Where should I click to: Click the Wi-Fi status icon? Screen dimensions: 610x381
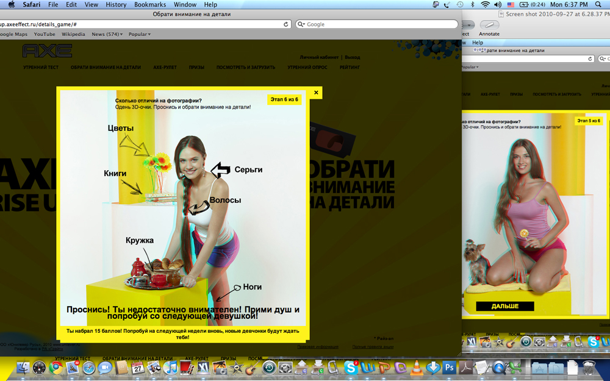(x=485, y=4)
